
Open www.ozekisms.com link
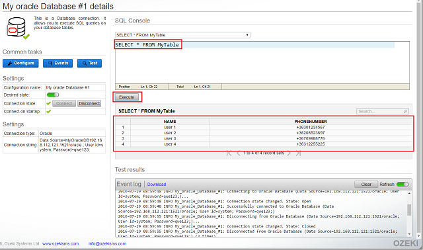click(x=61, y=243)
